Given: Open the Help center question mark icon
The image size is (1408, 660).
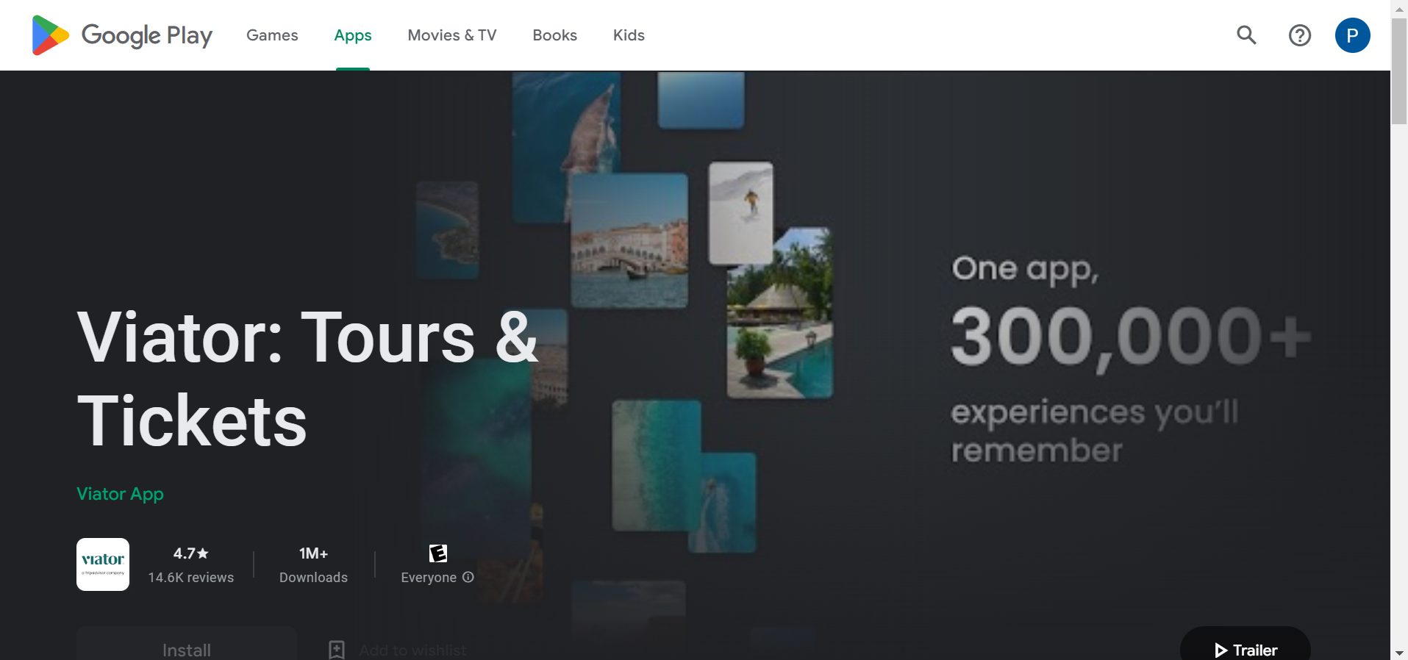Looking at the screenshot, I should pyautogui.click(x=1299, y=35).
